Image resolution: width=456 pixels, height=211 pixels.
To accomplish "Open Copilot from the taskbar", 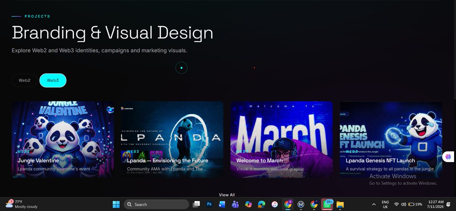I will [x=249, y=205].
